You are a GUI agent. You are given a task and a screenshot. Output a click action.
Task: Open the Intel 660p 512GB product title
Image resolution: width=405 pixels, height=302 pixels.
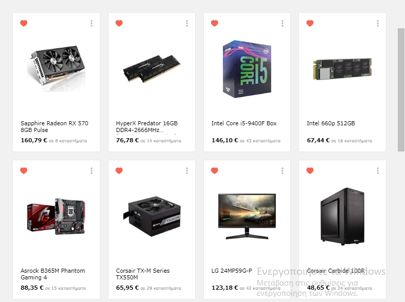tap(331, 123)
